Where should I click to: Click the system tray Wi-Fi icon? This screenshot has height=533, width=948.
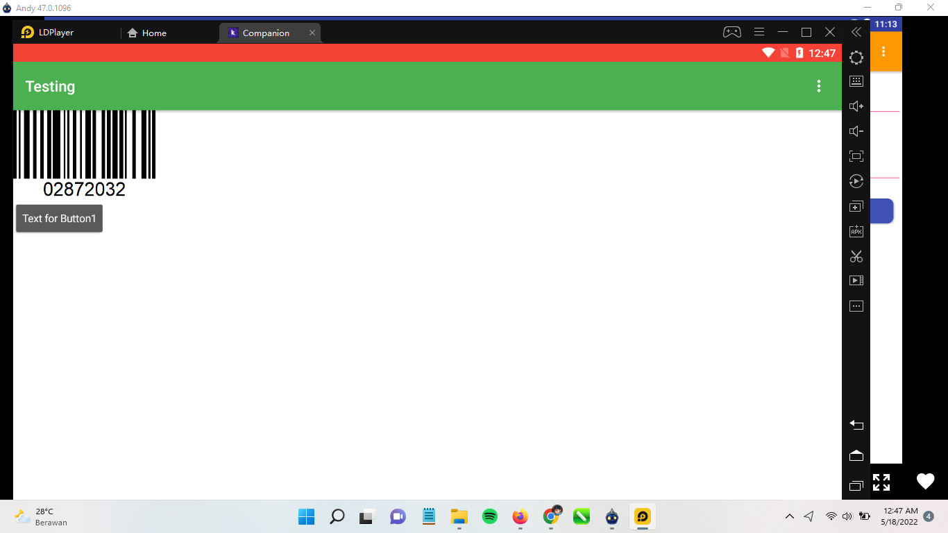click(831, 516)
